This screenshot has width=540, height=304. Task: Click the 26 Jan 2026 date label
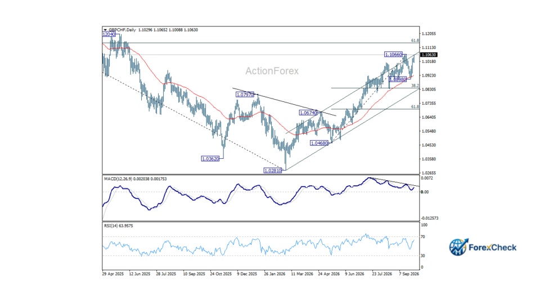click(274, 274)
